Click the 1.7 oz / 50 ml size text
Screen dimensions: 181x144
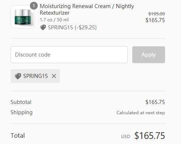[54, 20]
